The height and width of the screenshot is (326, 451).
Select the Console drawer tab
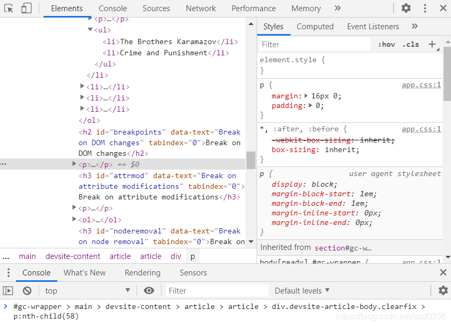click(37, 273)
